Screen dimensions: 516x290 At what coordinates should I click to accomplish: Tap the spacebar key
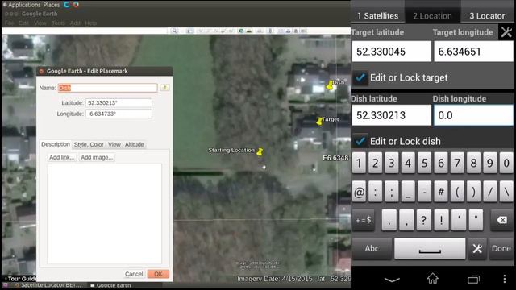430,249
